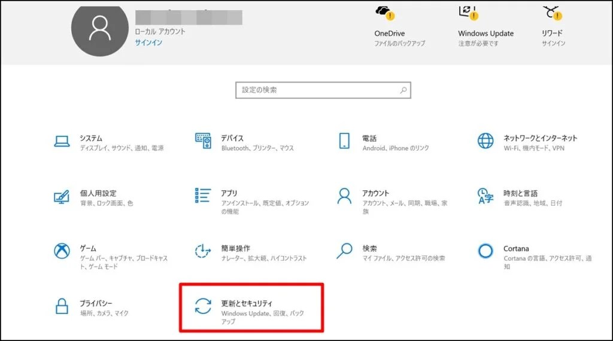Click the 'ファイルのバックアップ' text under OneDrive
613x341 pixels.
(x=399, y=43)
